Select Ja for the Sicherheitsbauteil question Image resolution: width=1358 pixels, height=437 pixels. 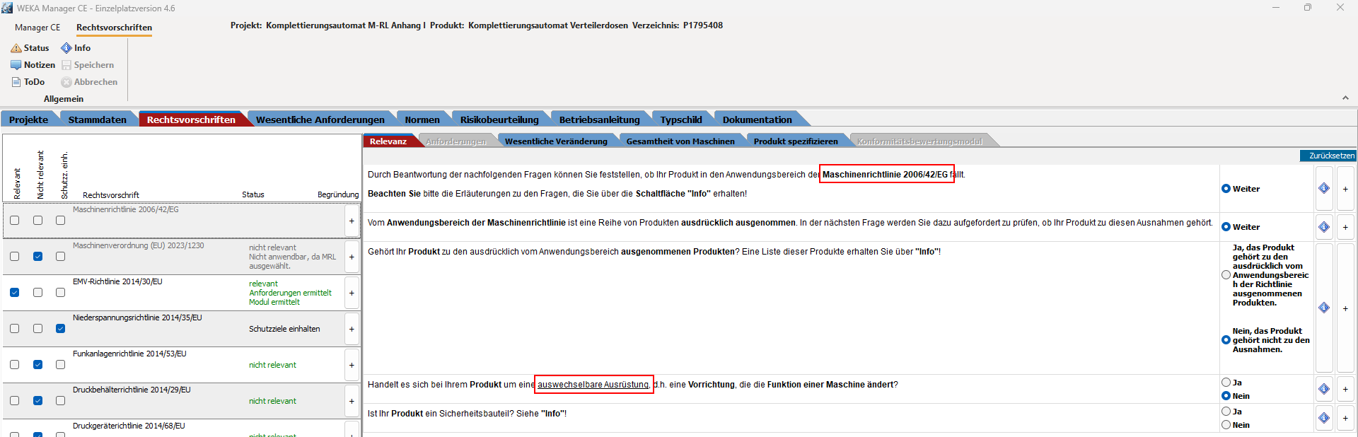[x=1226, y=412]
